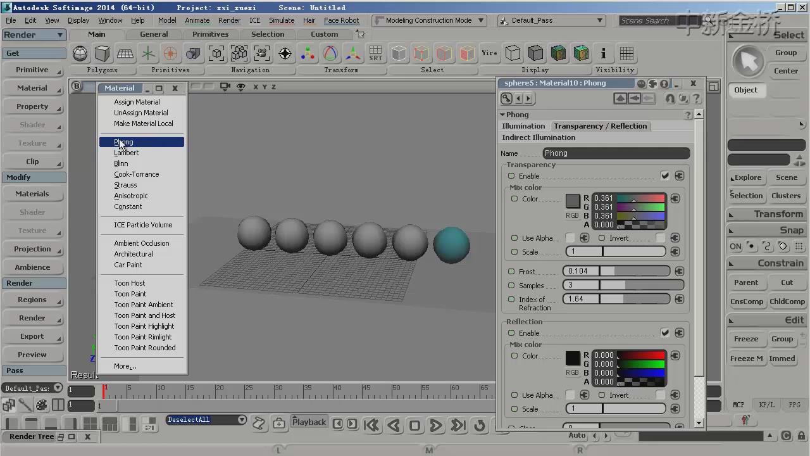The image size is (810, 456).
Task: Toggle the Reflection Use Alpha checkbox
Action: [x=570, y=395]
